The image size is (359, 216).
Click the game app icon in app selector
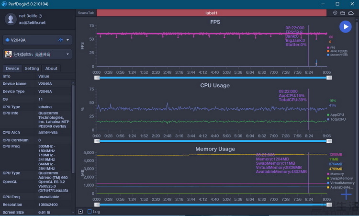[8, 54]
